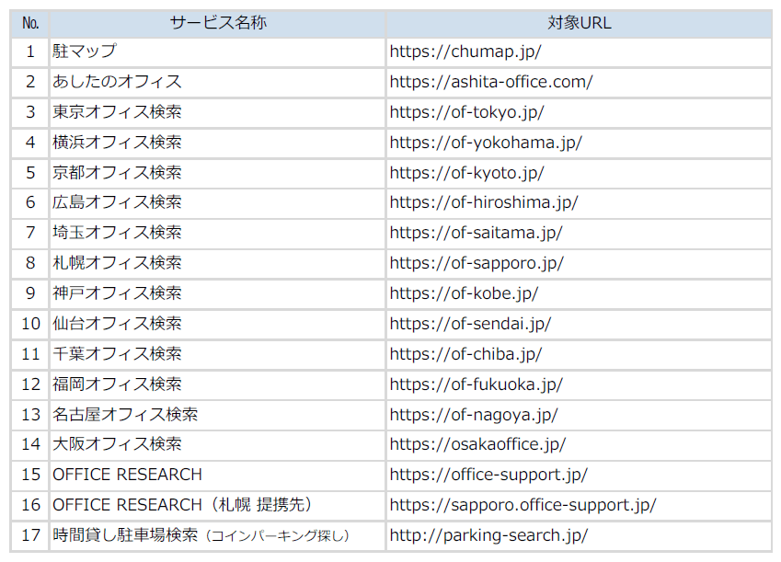
Task: Select the https://chumap.jp/ URL
Action: click(x=465, y=52)
